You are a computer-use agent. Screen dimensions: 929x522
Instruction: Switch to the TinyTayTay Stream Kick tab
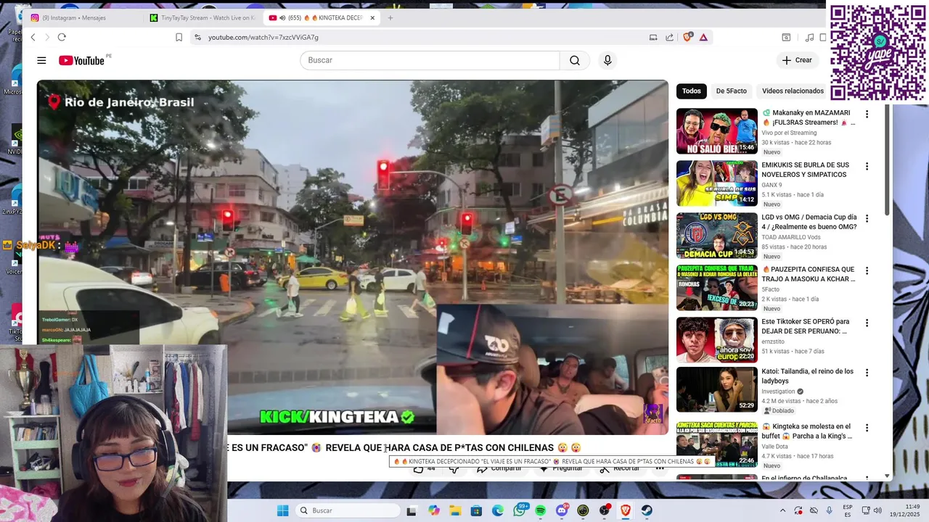pyautogui.click(x=202, y=17)
